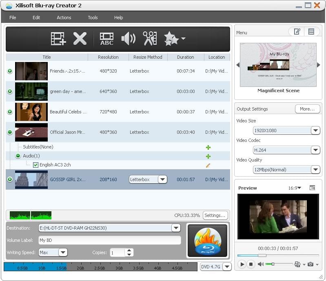Open the Actions menu

(x=64, y=18)
